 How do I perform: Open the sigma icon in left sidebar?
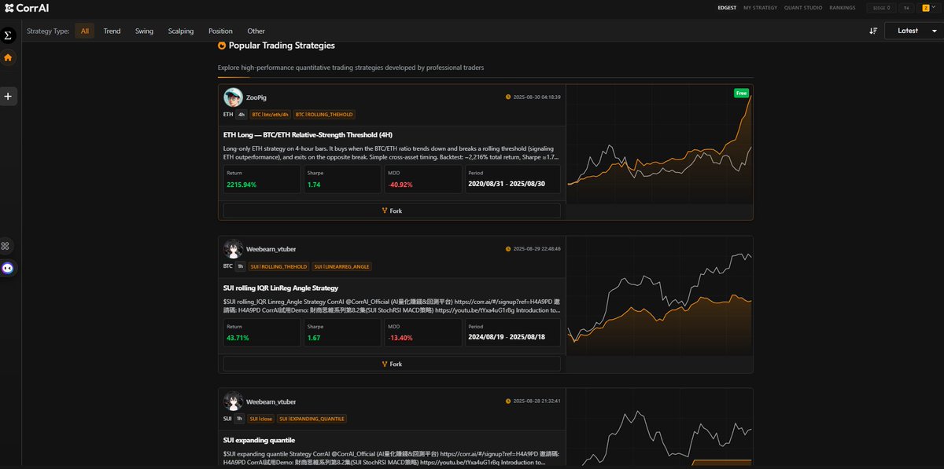pyautogui.click(x=8, y=35)
